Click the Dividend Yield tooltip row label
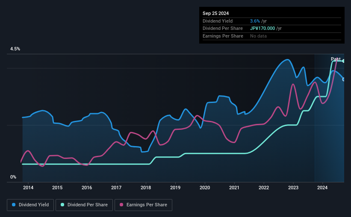 tap(218, 21)
